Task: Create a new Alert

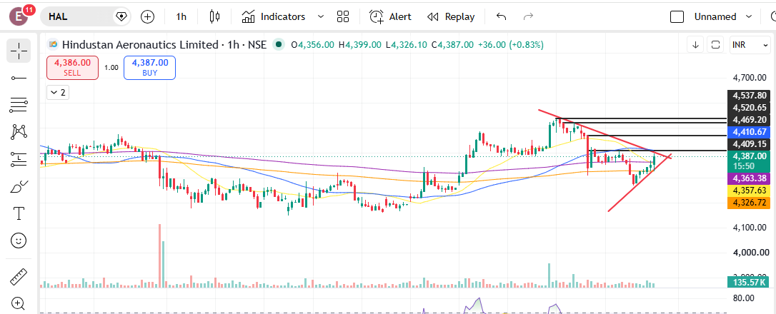Action: [x=390, y=17]
